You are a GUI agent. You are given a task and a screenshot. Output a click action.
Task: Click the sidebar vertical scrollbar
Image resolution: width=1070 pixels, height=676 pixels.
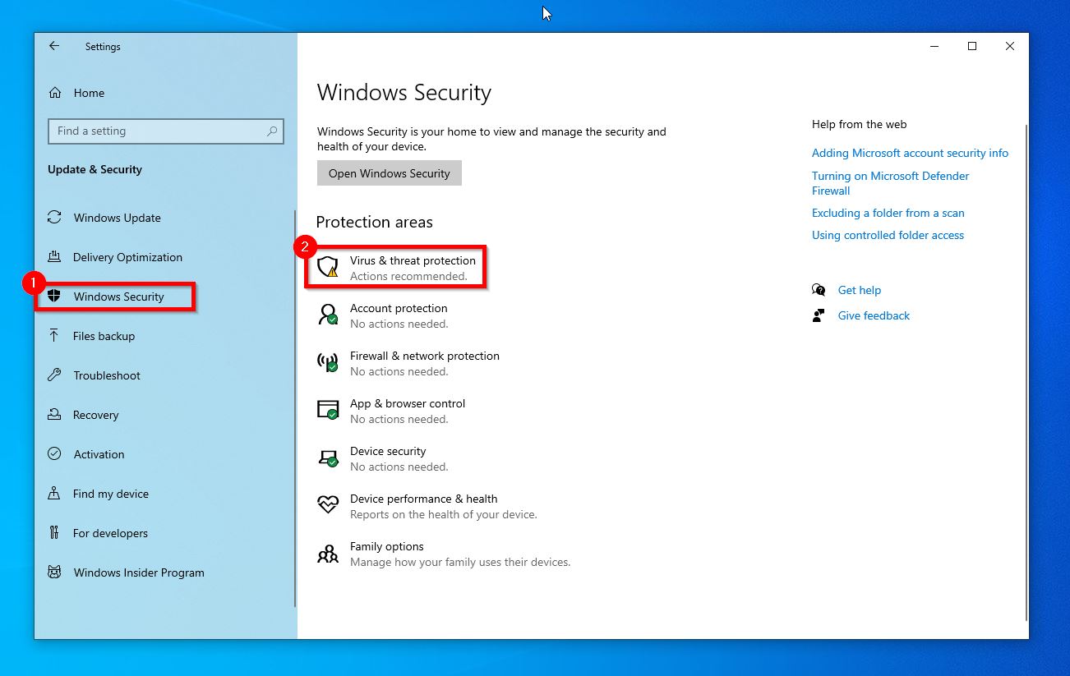[294, 408]
